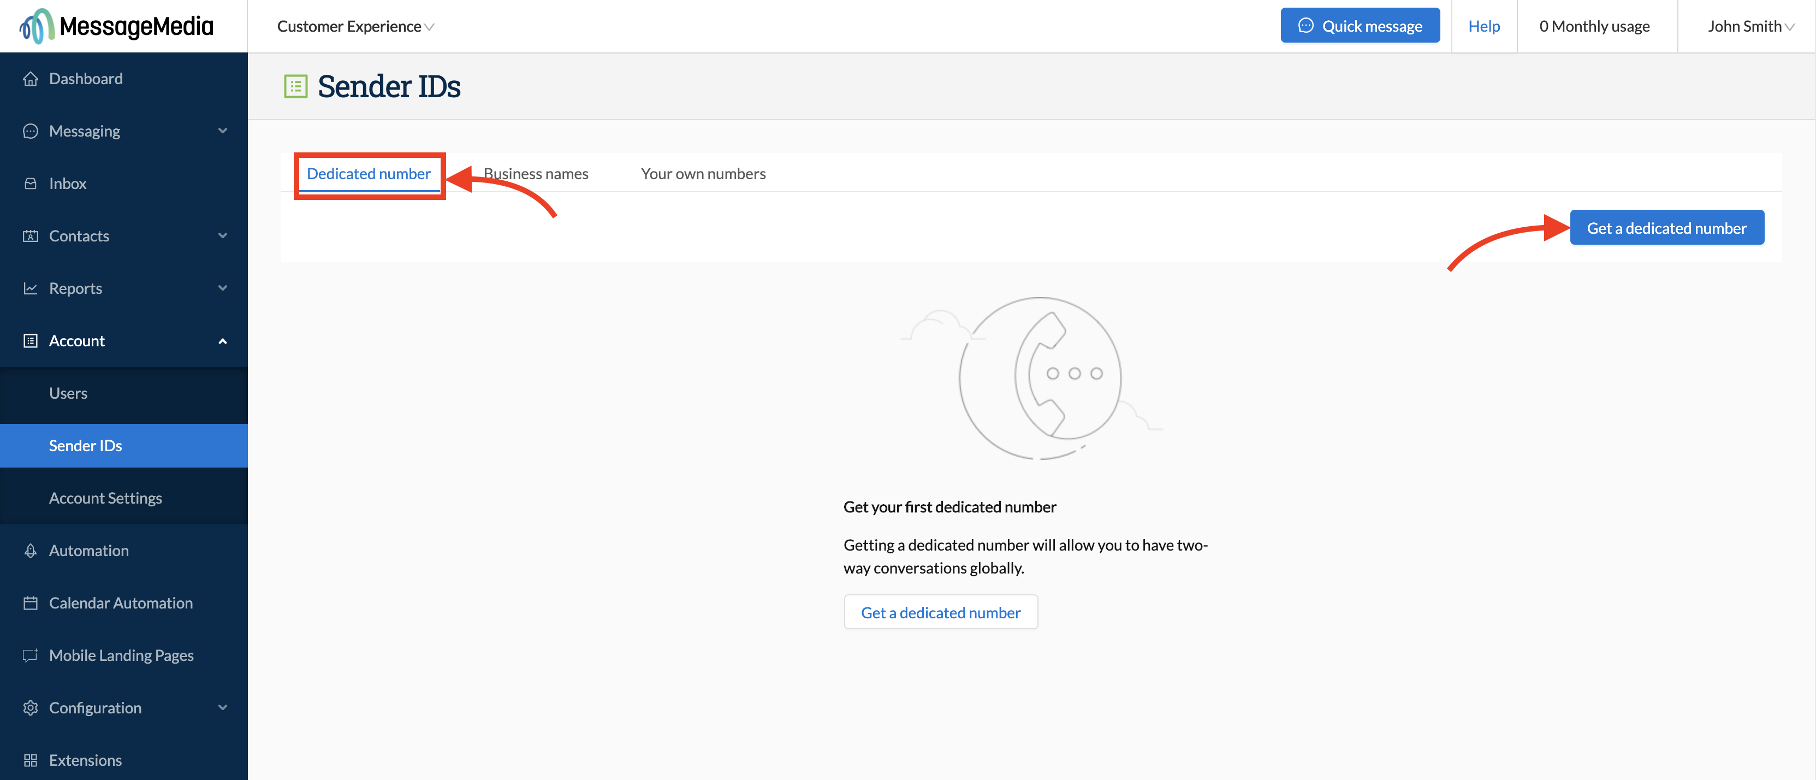This screenshot has width=1816, height=780.
Task: Click the Contacts card icon
Action: pos(31,237)
